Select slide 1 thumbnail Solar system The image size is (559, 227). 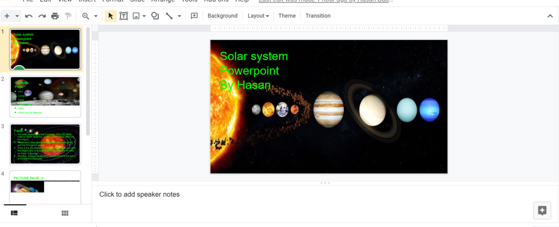(45, 49)
